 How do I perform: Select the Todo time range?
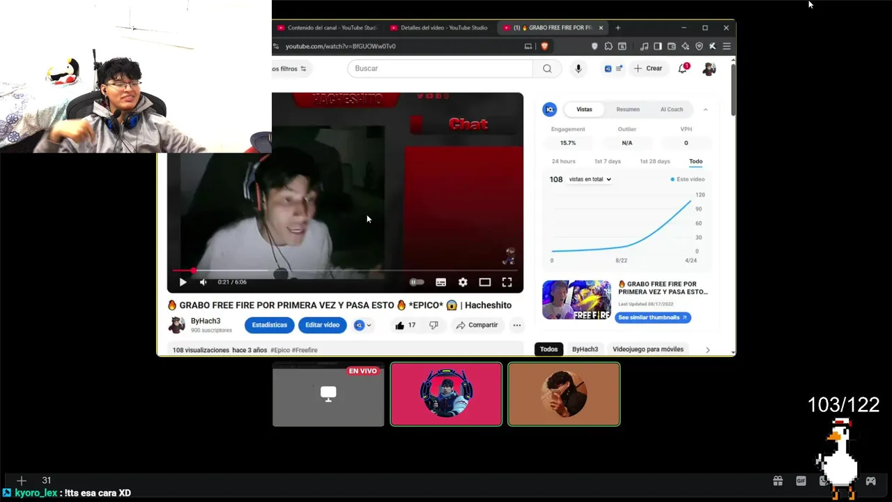point(695,161)
